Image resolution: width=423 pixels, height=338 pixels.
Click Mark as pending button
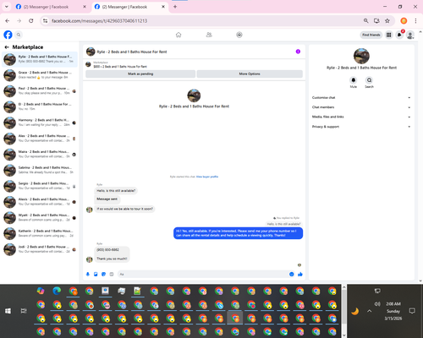(x=140, y=74)
